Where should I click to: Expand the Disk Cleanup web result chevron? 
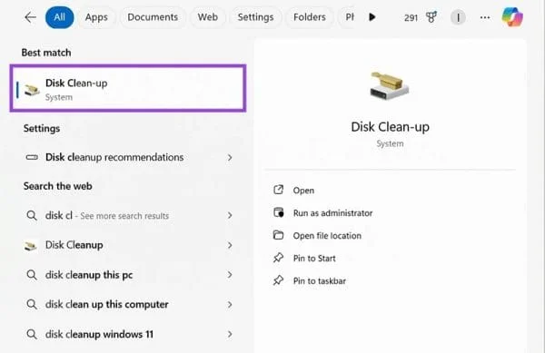coord(230,245)
